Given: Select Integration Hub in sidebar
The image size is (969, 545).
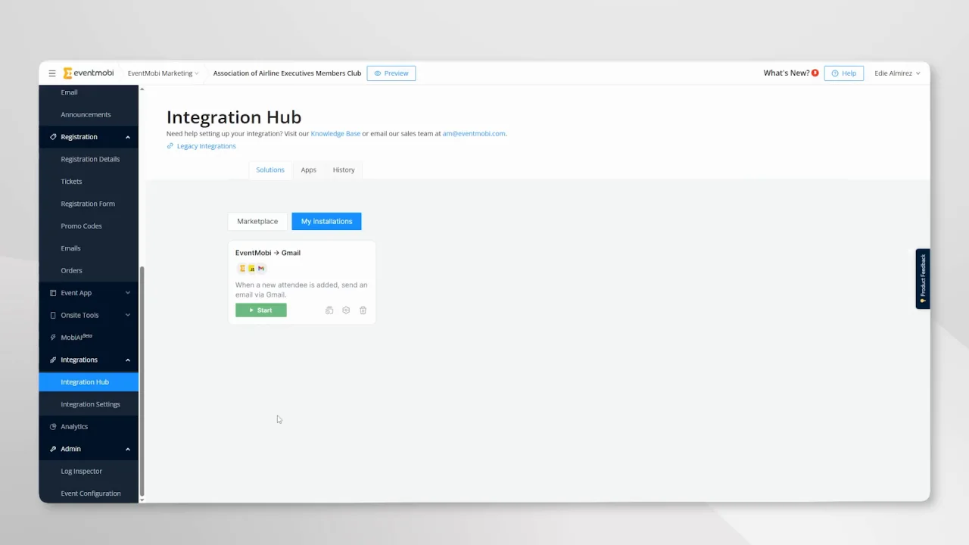Looking at the screenshot, I should pos(89,382).
